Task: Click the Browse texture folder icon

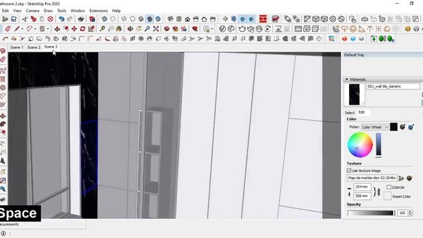Action: click(x=401, y=178)
